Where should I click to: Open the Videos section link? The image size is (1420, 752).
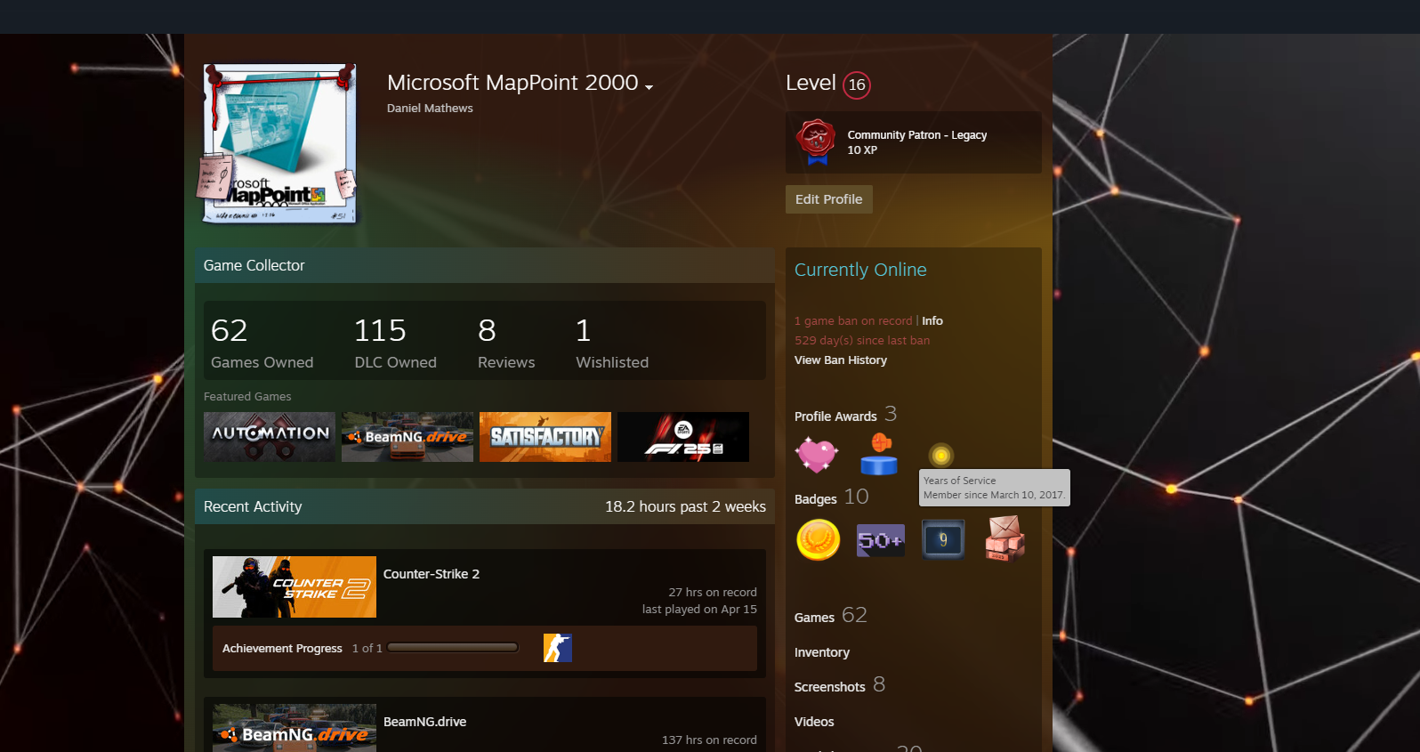coord(813,722)
